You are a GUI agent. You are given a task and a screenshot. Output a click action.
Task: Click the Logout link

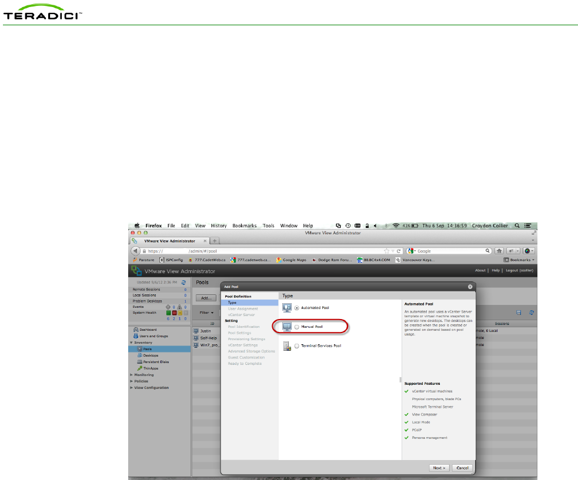click(519, 270)
